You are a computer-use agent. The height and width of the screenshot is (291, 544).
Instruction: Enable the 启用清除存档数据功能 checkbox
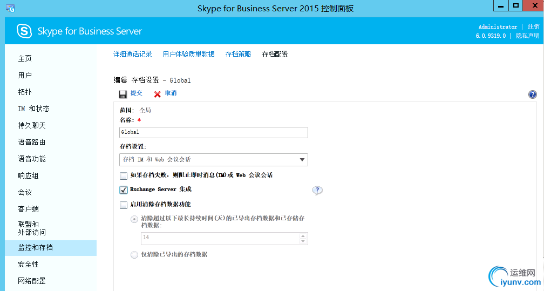[x=124, y=205]
